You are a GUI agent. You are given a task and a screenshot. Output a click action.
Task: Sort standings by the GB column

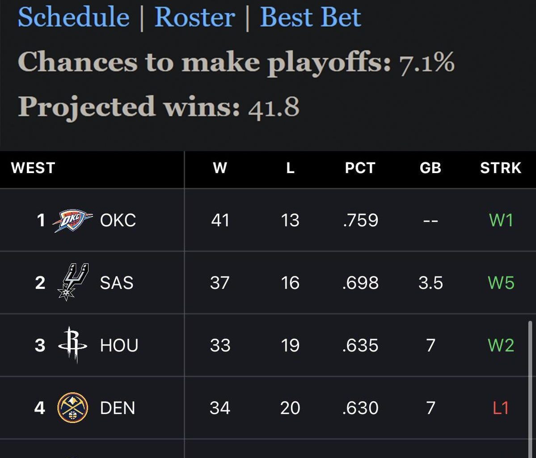(x=430, y=169)
